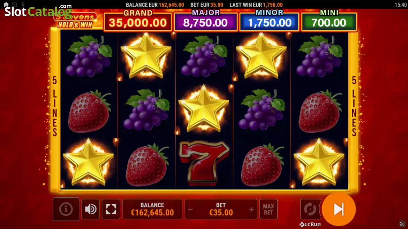This screenshot has height=229, width=408.
Task: Increase the bet with plus button
Action: point(251,209)
